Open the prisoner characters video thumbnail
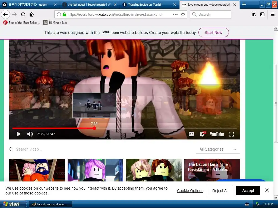278x208 pixels. (x=37, y=170)
